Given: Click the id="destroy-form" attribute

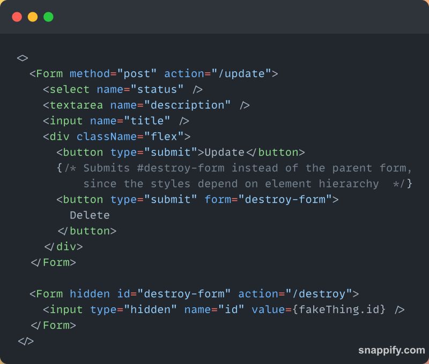Looking at the screenshot, I should [174, 294].
